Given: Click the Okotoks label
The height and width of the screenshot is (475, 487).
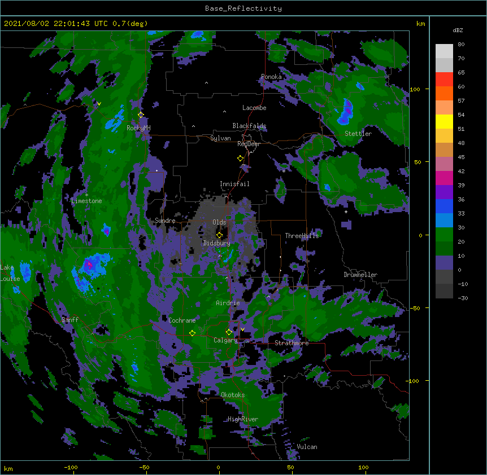Looking at the screenshot, I should (x=233, y=395).
